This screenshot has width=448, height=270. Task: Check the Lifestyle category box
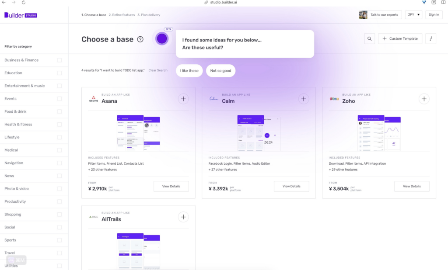pyautogui.click(x=59, y=137)
